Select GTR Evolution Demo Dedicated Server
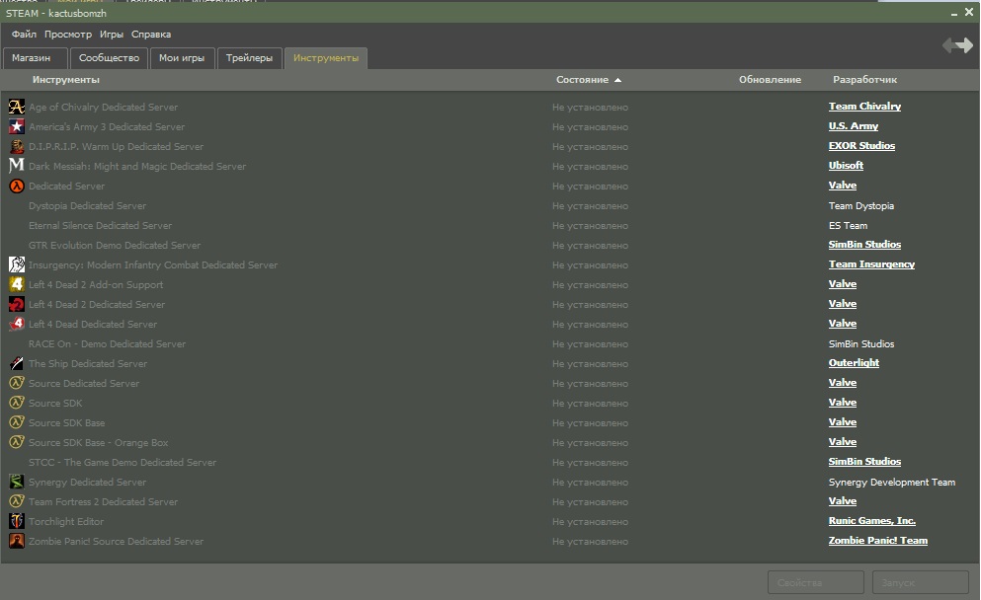The width and height of the screenshot is (981, 600). [x=115, y=246]
